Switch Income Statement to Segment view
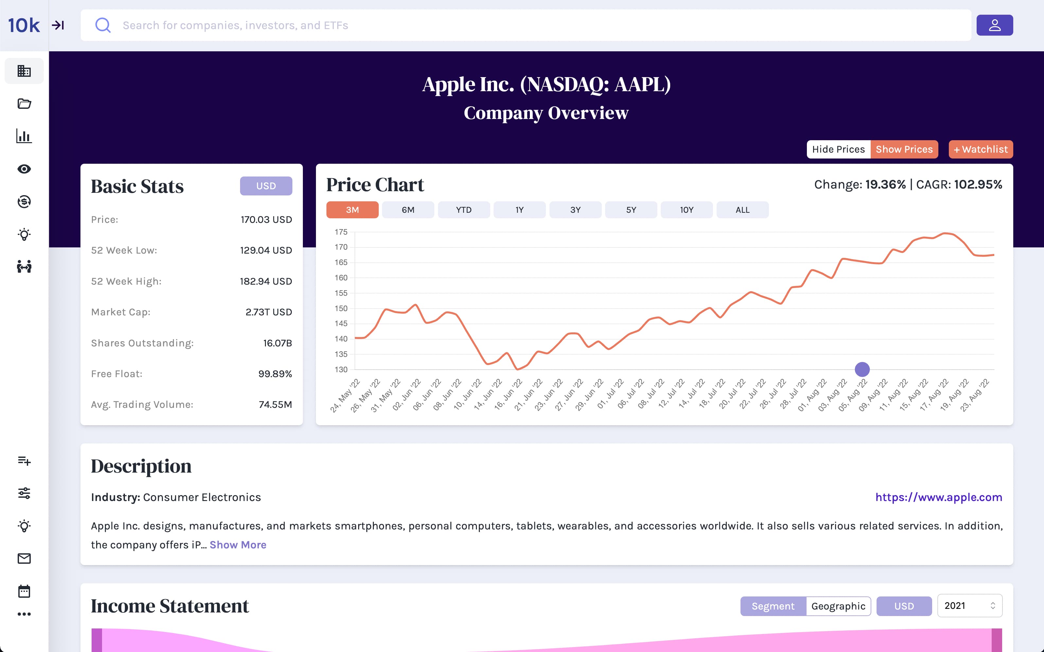This screenshot has width=1044, height=652. (773, 606)
